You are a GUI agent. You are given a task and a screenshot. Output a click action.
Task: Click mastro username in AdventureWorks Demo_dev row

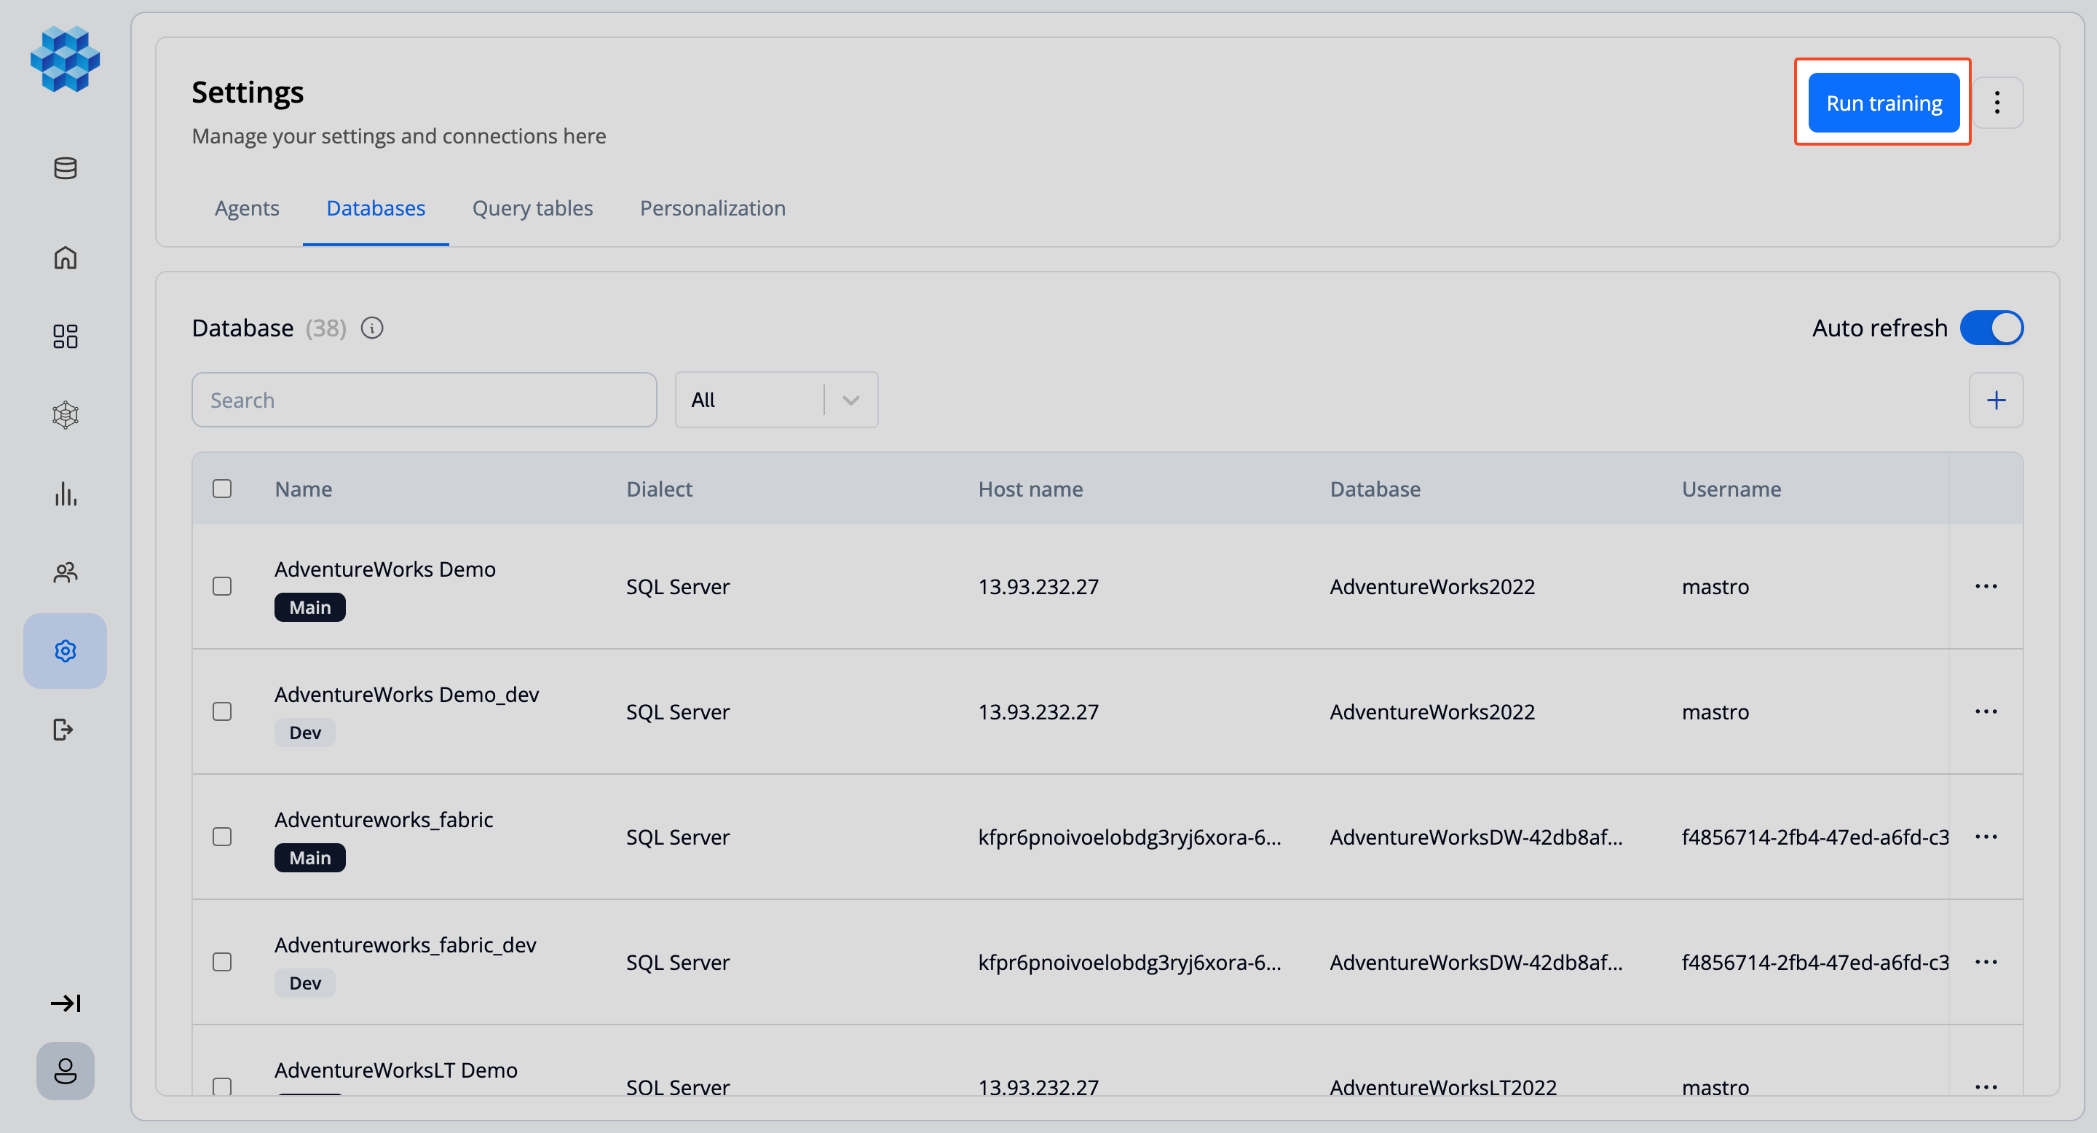(1715, 712)
